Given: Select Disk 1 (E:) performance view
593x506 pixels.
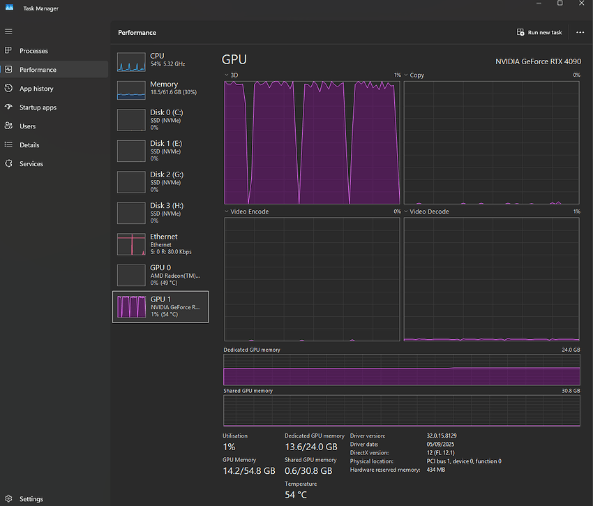Looking at the screenshot, I should [160, 151].
